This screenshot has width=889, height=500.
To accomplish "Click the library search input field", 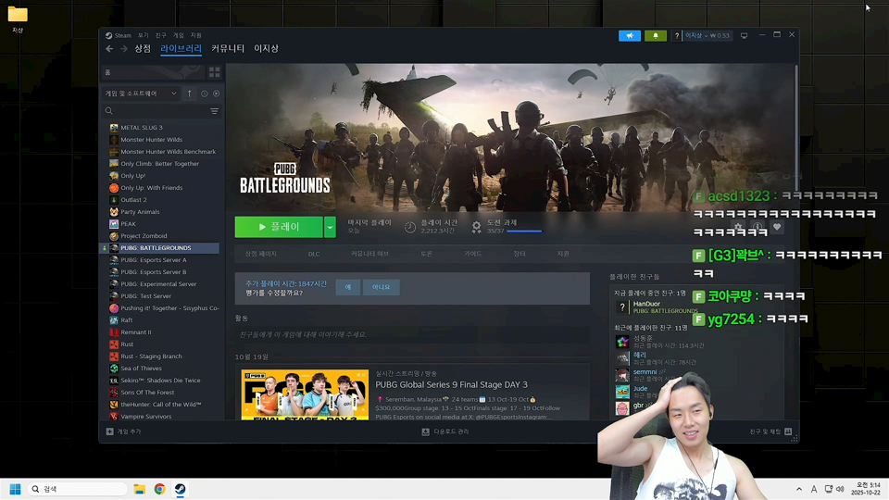I will pyautogui.click(x=157, y=111).
